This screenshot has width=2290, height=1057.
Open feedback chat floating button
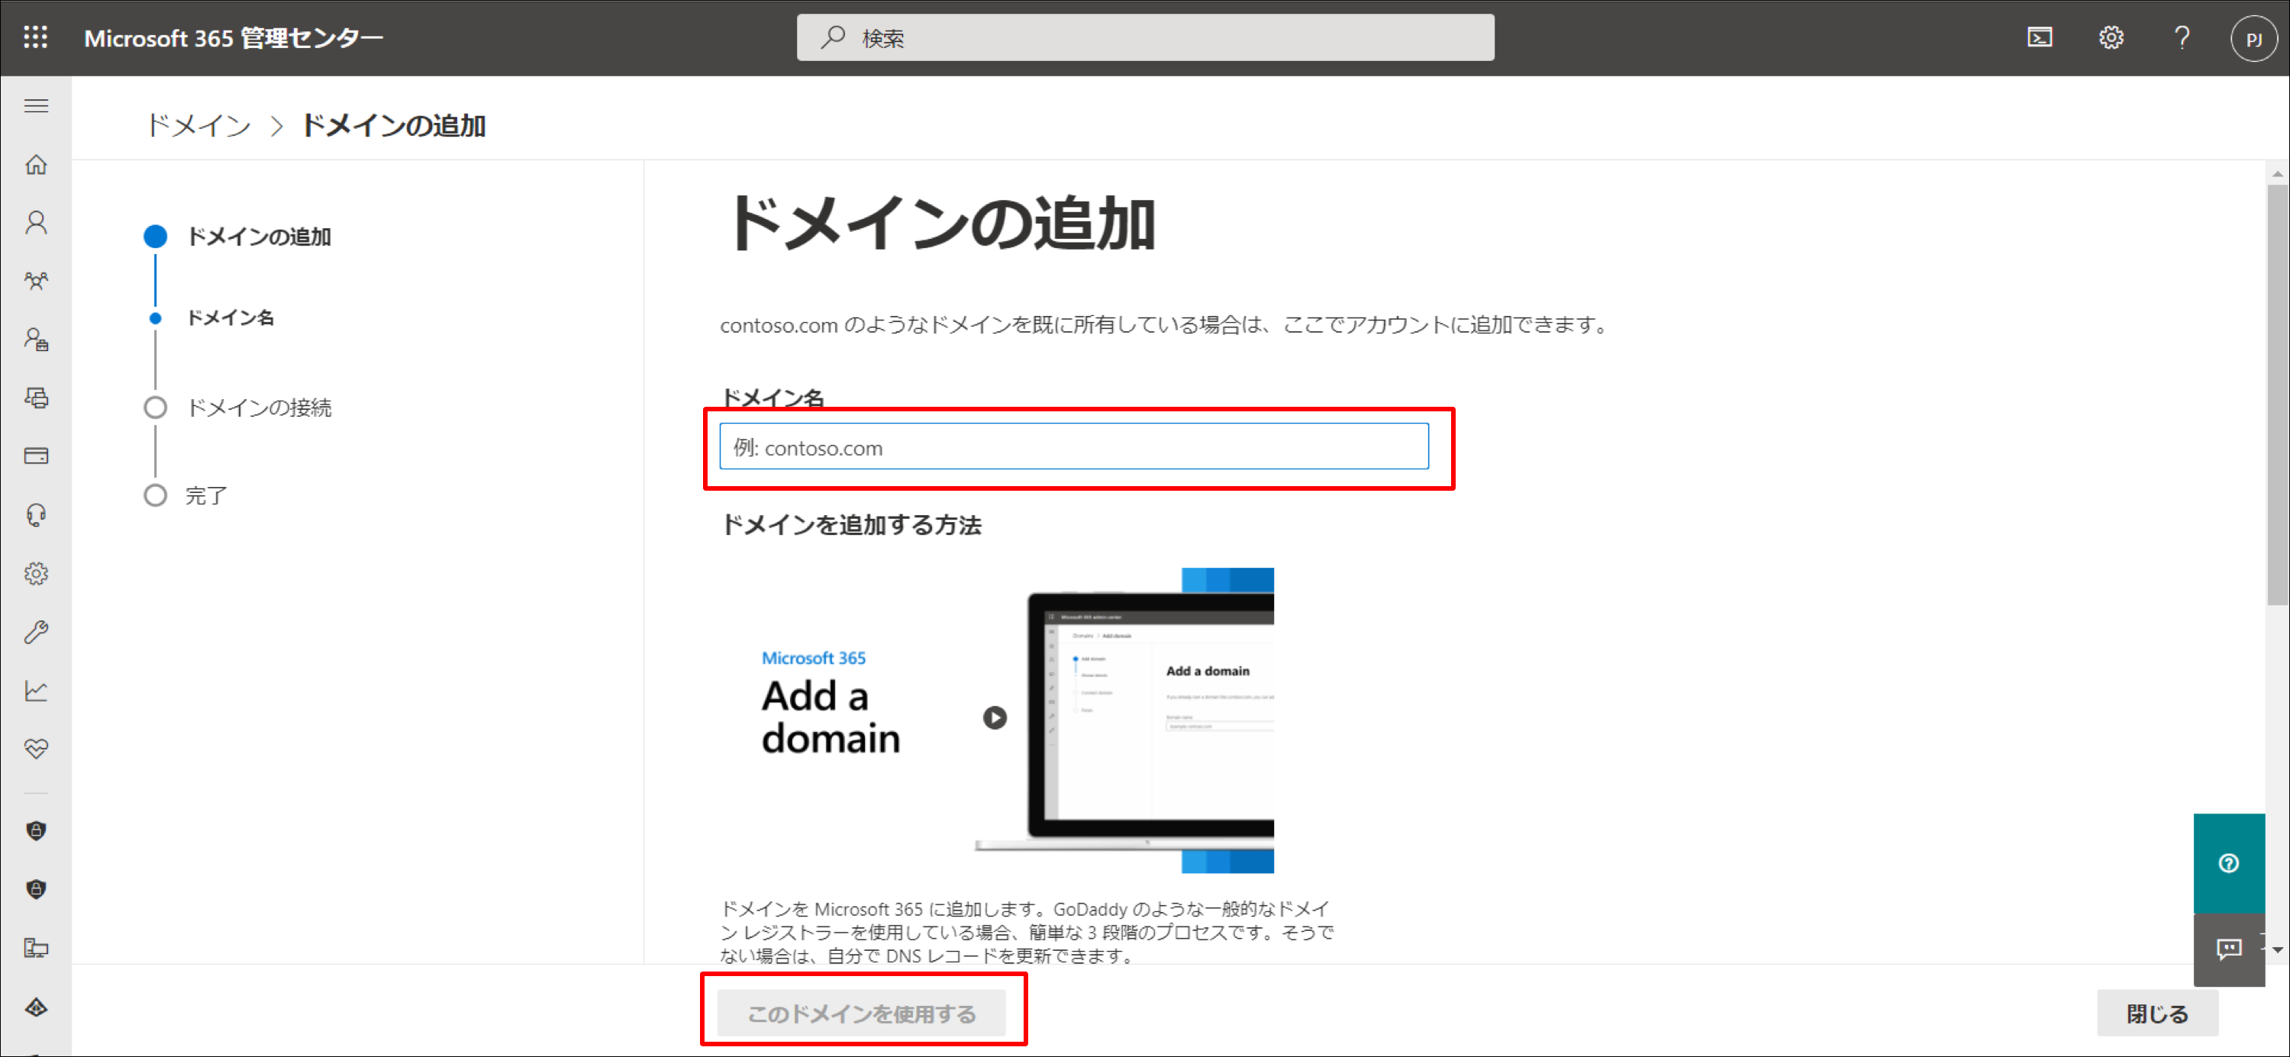pyautogui.click(x=2229, y=949)
